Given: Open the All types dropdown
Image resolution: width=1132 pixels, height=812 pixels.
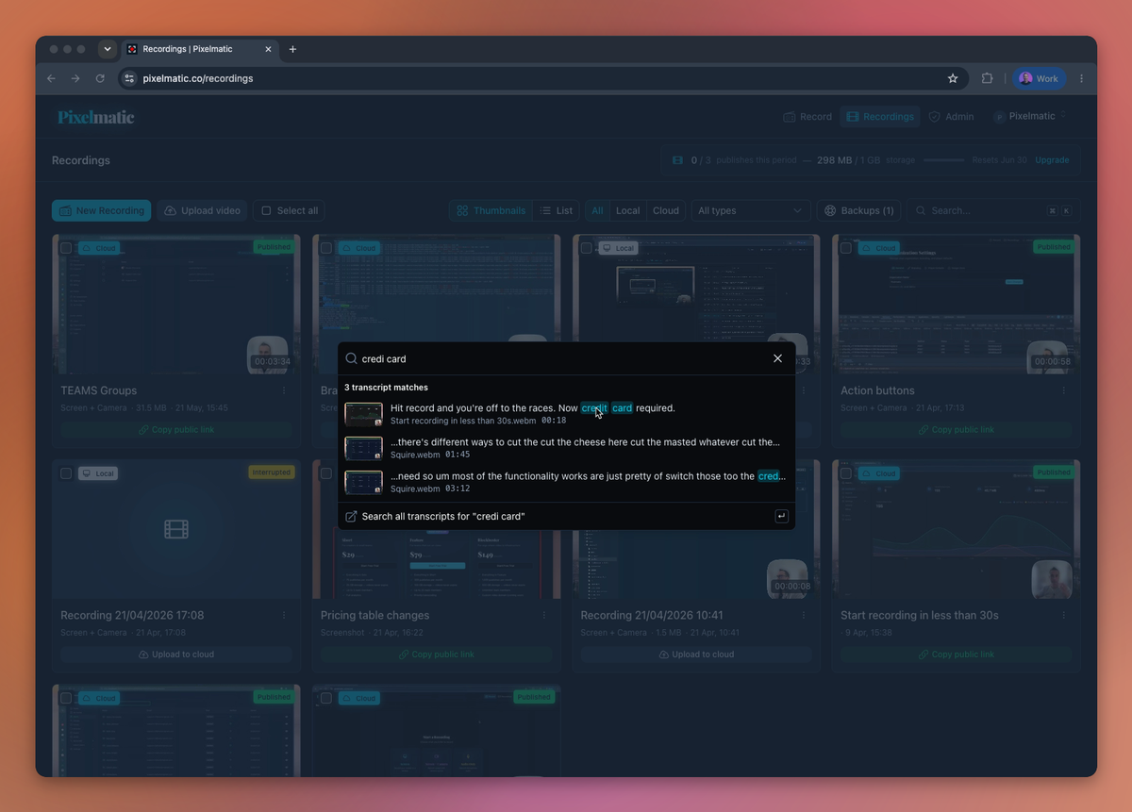Looking at the screenshot, I should 750,210.
